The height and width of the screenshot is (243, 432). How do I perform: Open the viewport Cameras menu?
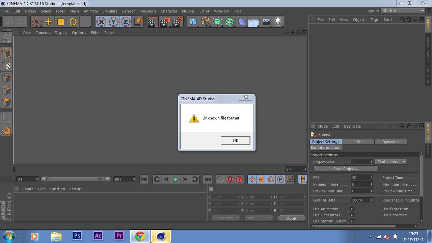point(43,33)
